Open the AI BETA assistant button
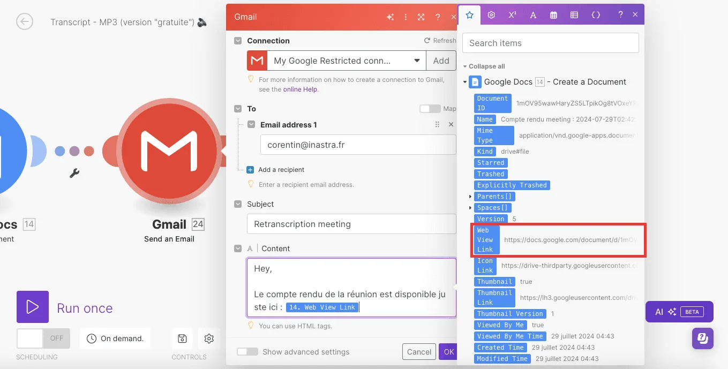Viewport: 728px width, 369px height. click(679, 312)
